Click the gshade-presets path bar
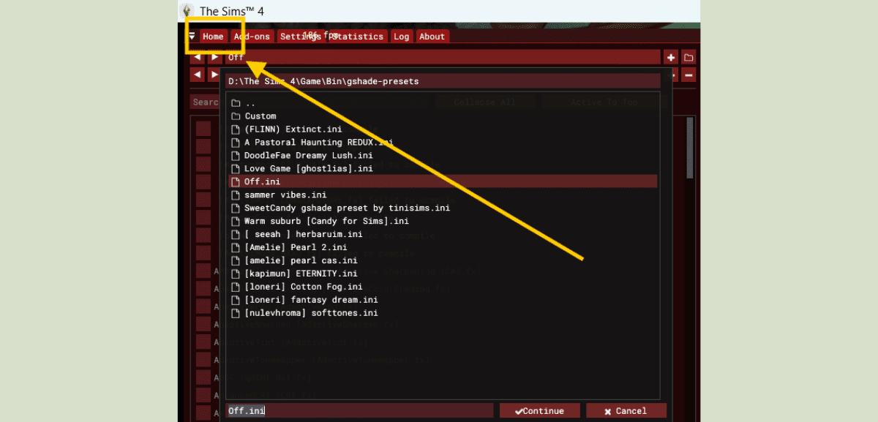 443,81
